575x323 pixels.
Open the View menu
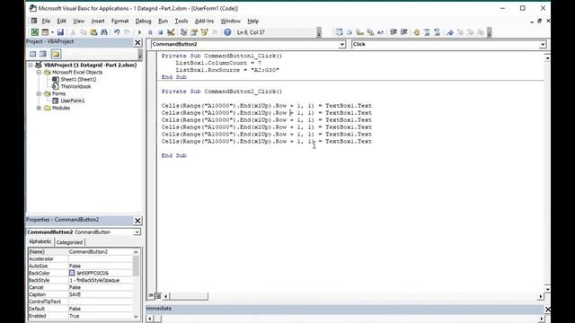point(78,21)
